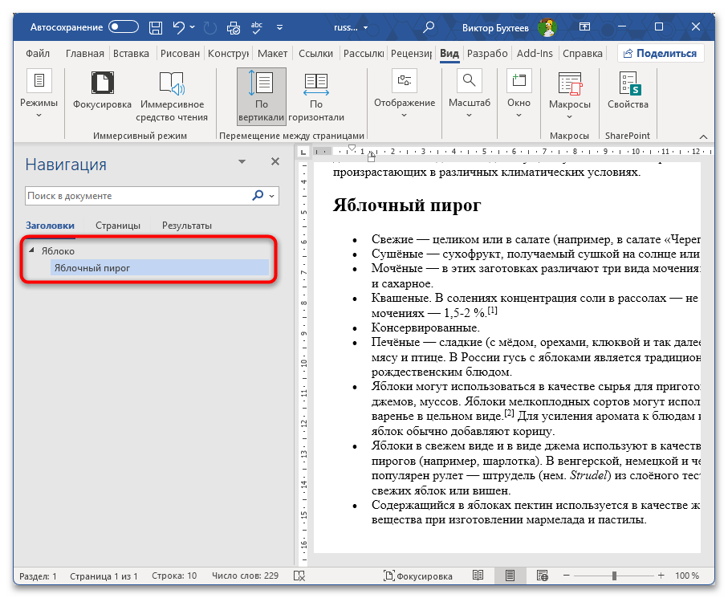Toggle Фокусировка in the status bar
This screenshot has height=598, width=728.
(x=418, y=576)
